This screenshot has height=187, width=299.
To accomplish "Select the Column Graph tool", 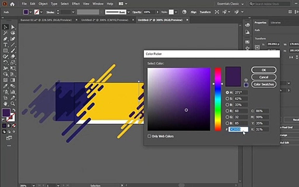I will tap(13, 92).
